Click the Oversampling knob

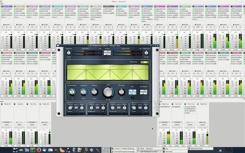tap(72, 92)
